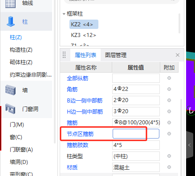Toggle 节点区箍筋 additional radio circle
Screen dimensions: 195x176
click(169, 134)
